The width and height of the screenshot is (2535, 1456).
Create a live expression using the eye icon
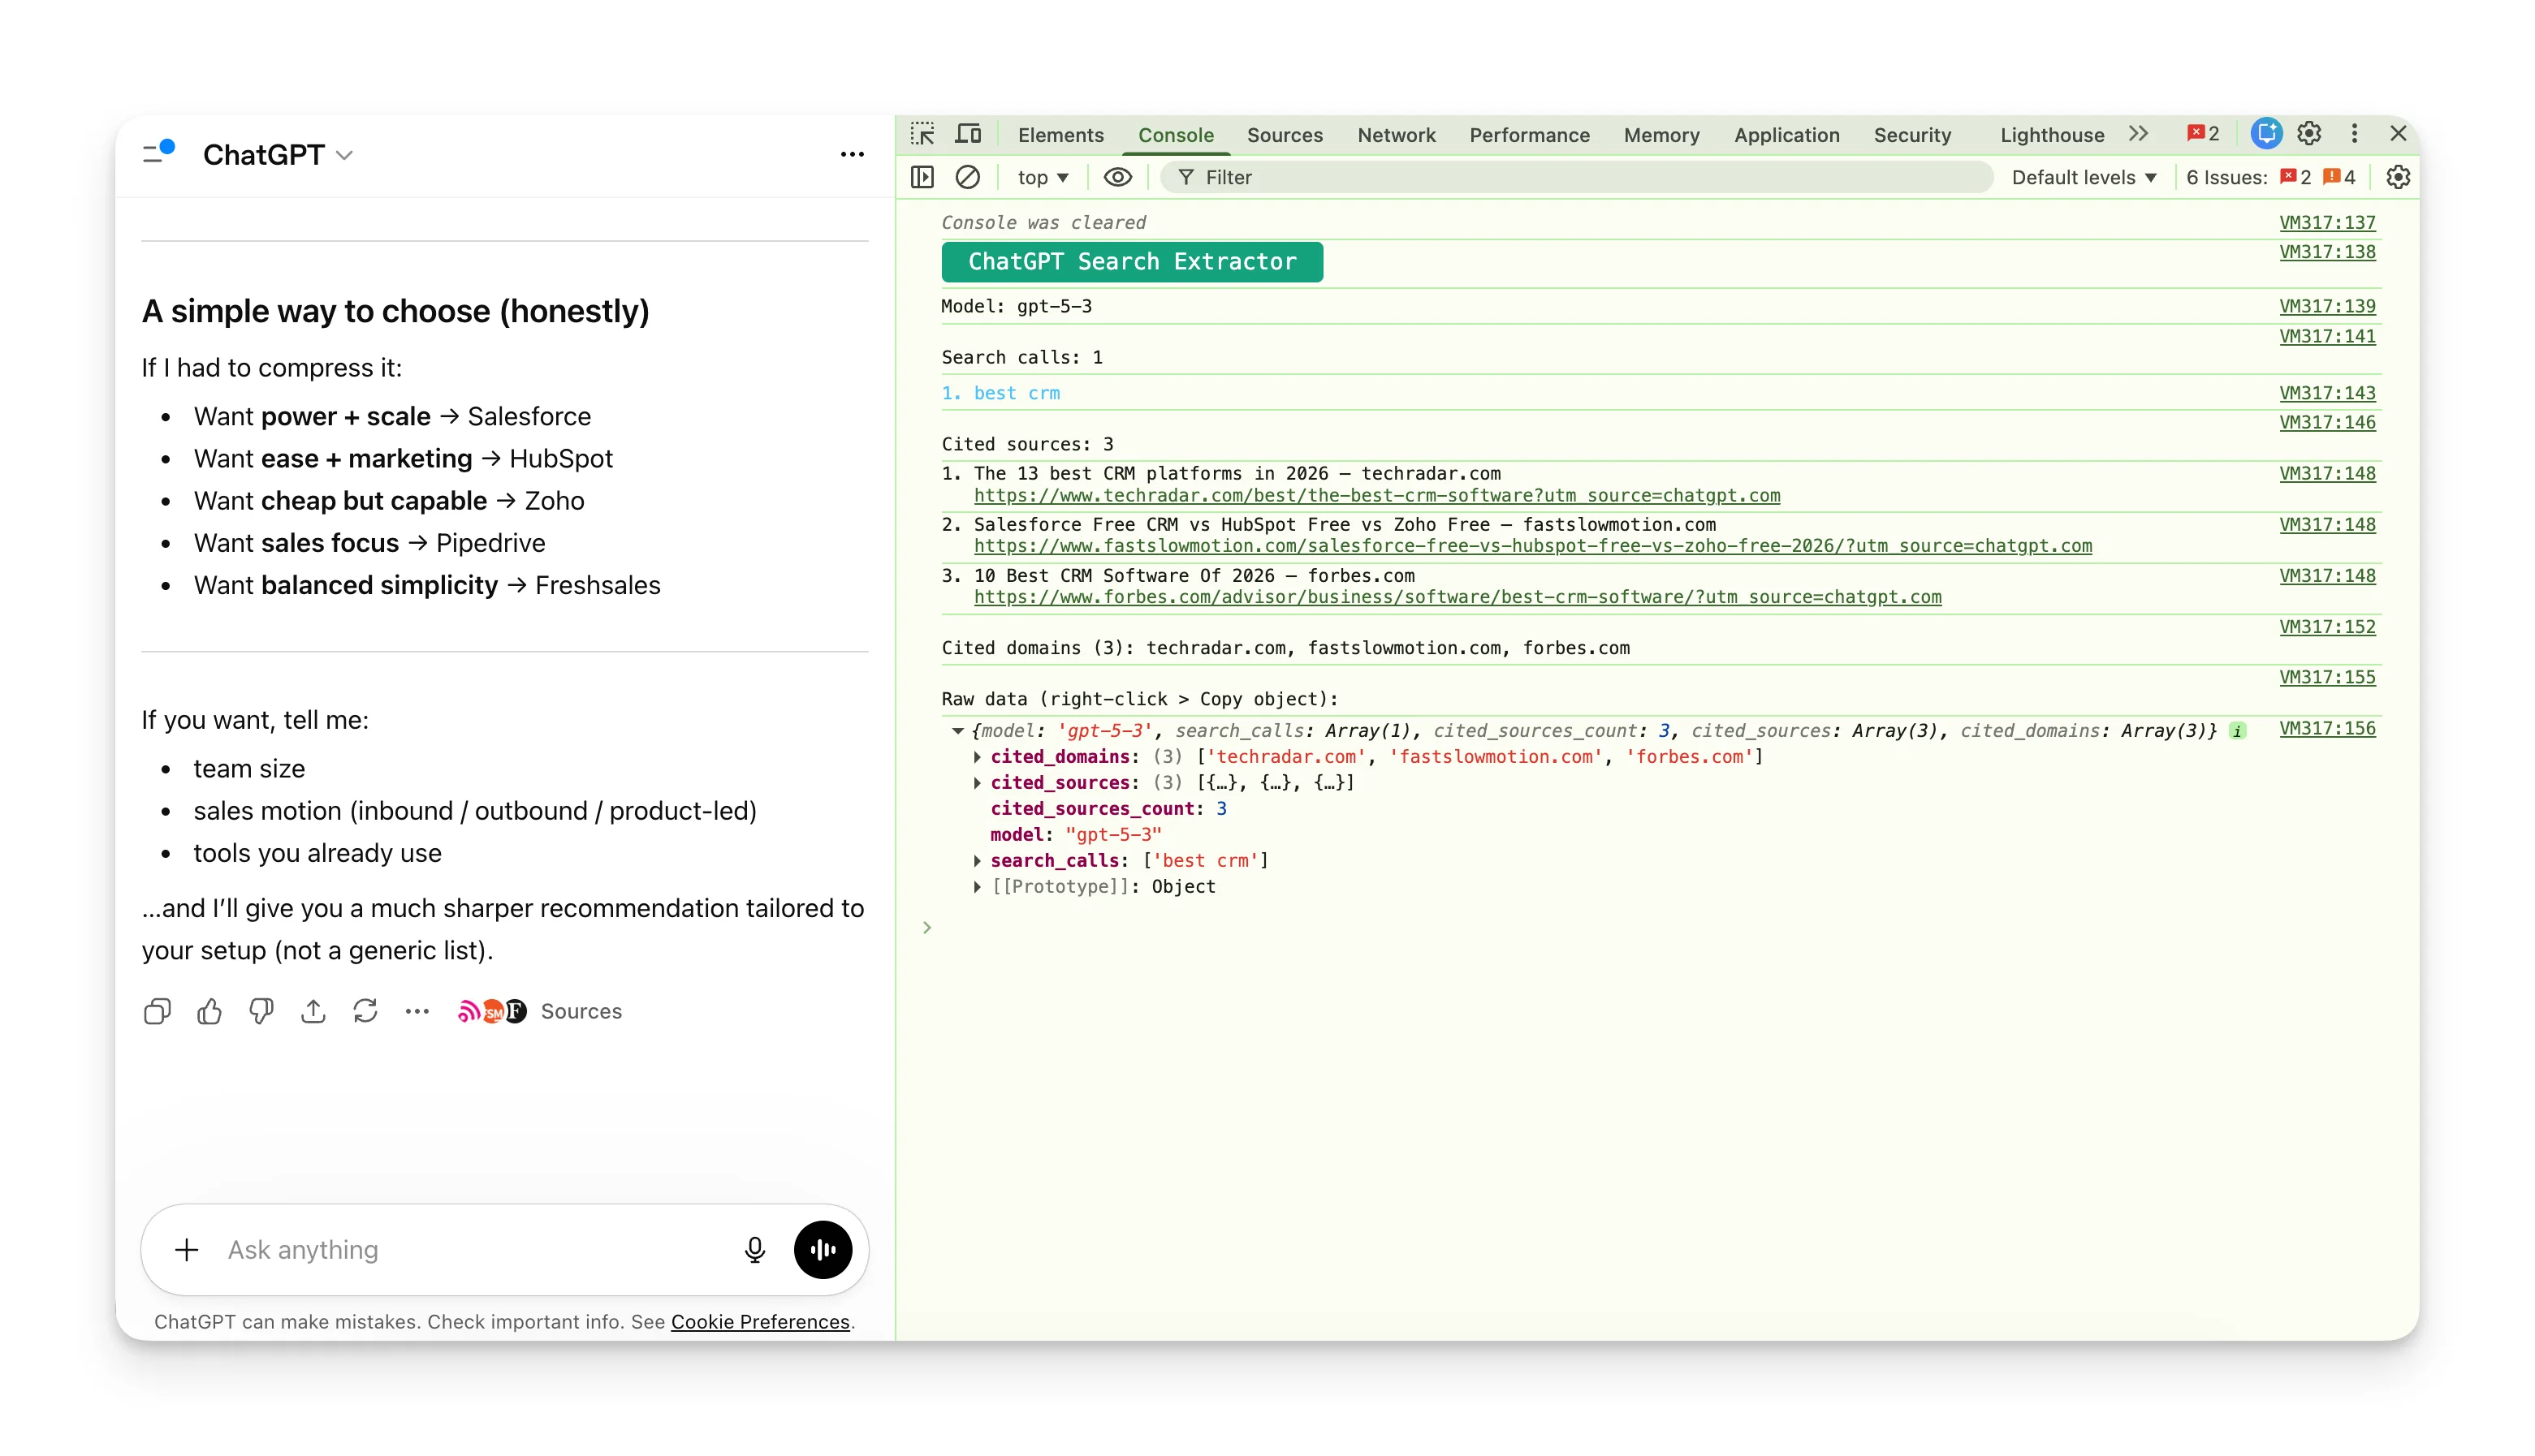point(1117,177)
